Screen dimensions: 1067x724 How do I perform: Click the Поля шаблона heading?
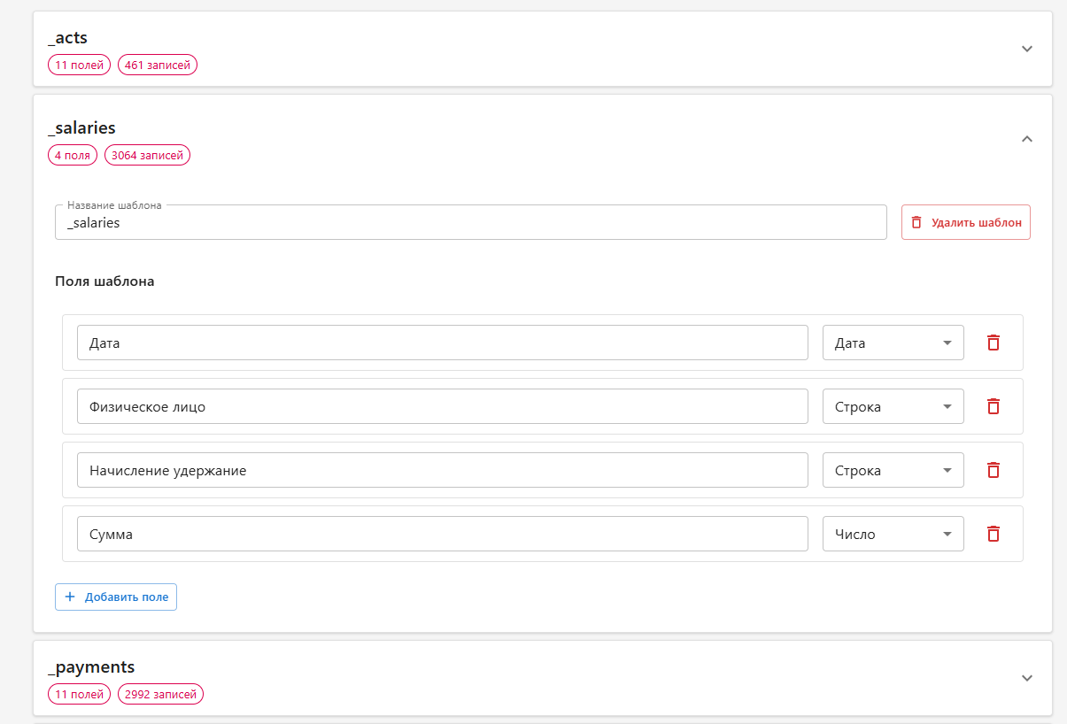click(104, 281)
